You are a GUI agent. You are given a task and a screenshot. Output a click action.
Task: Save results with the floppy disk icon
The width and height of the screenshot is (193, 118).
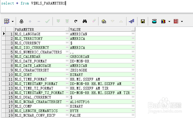click(143, 21)
